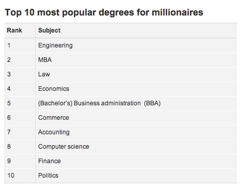Select the Computer science row text
The width and height of the screenshot is (241, 189).
[63, 147]
